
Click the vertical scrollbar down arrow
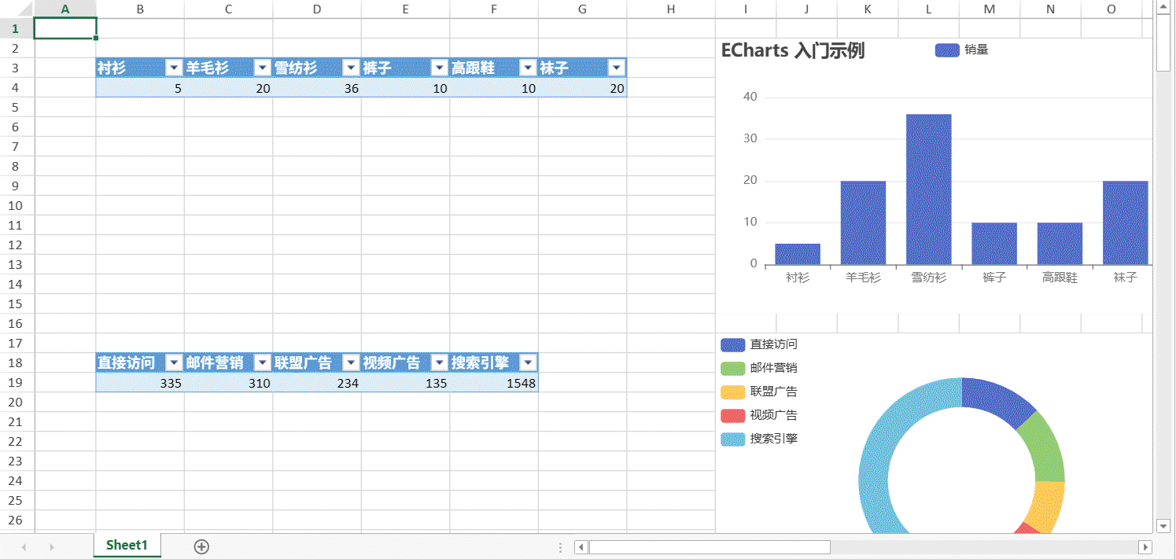click(x=1163, y=525)
